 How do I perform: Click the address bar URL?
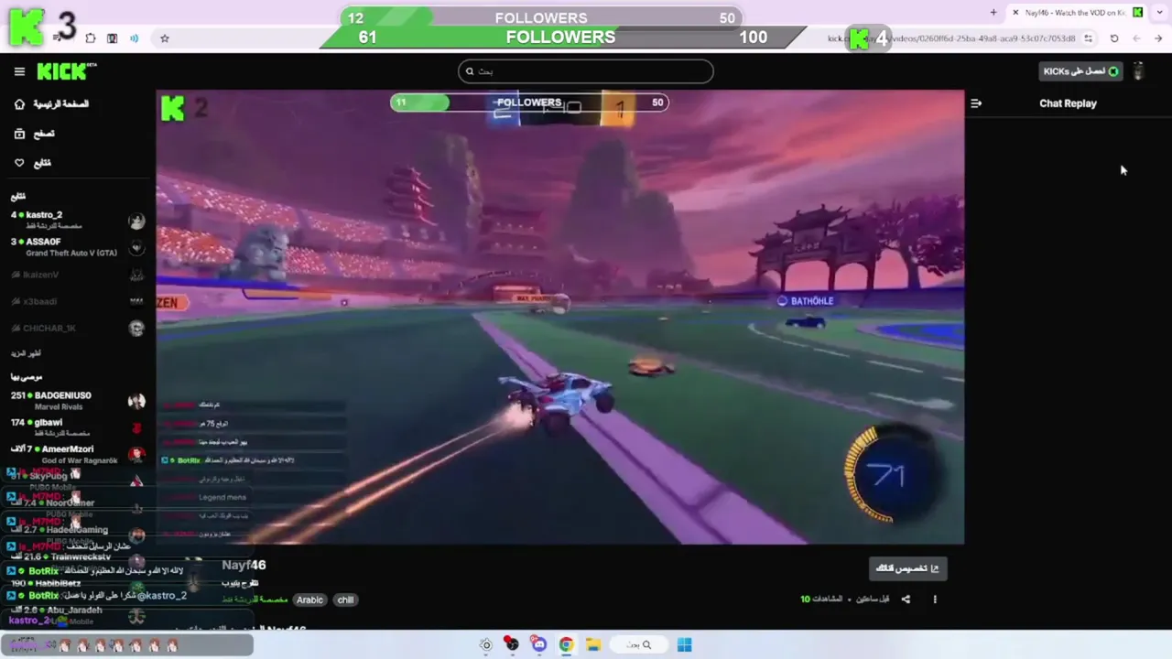[x=952, y=38]
